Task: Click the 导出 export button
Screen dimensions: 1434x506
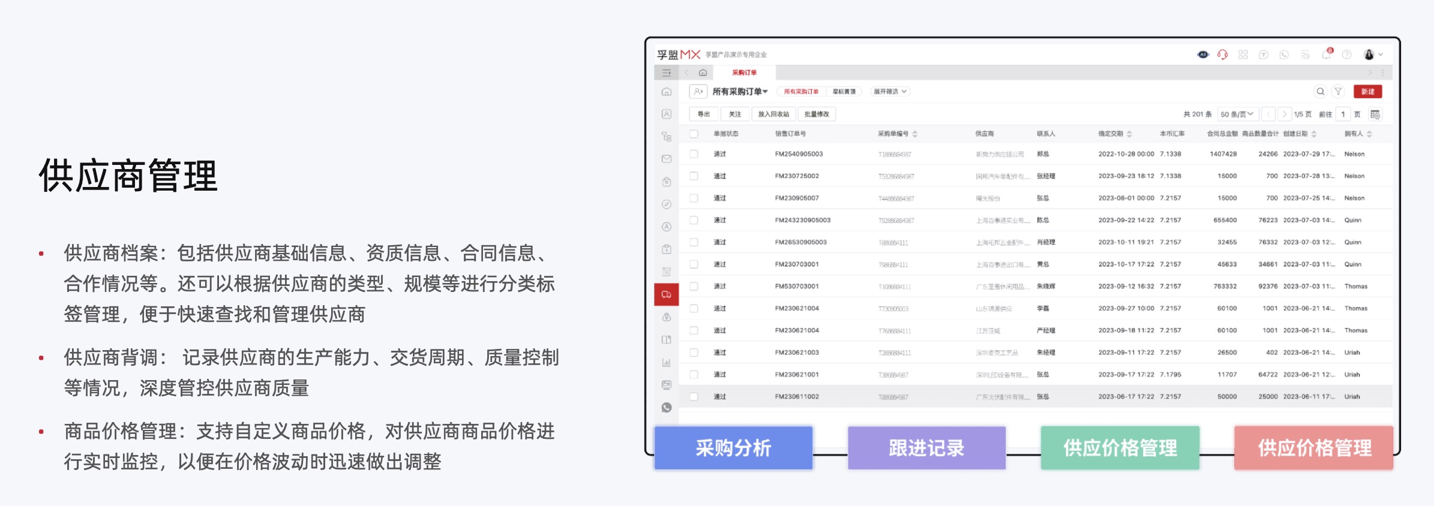Action: (704, 115)
